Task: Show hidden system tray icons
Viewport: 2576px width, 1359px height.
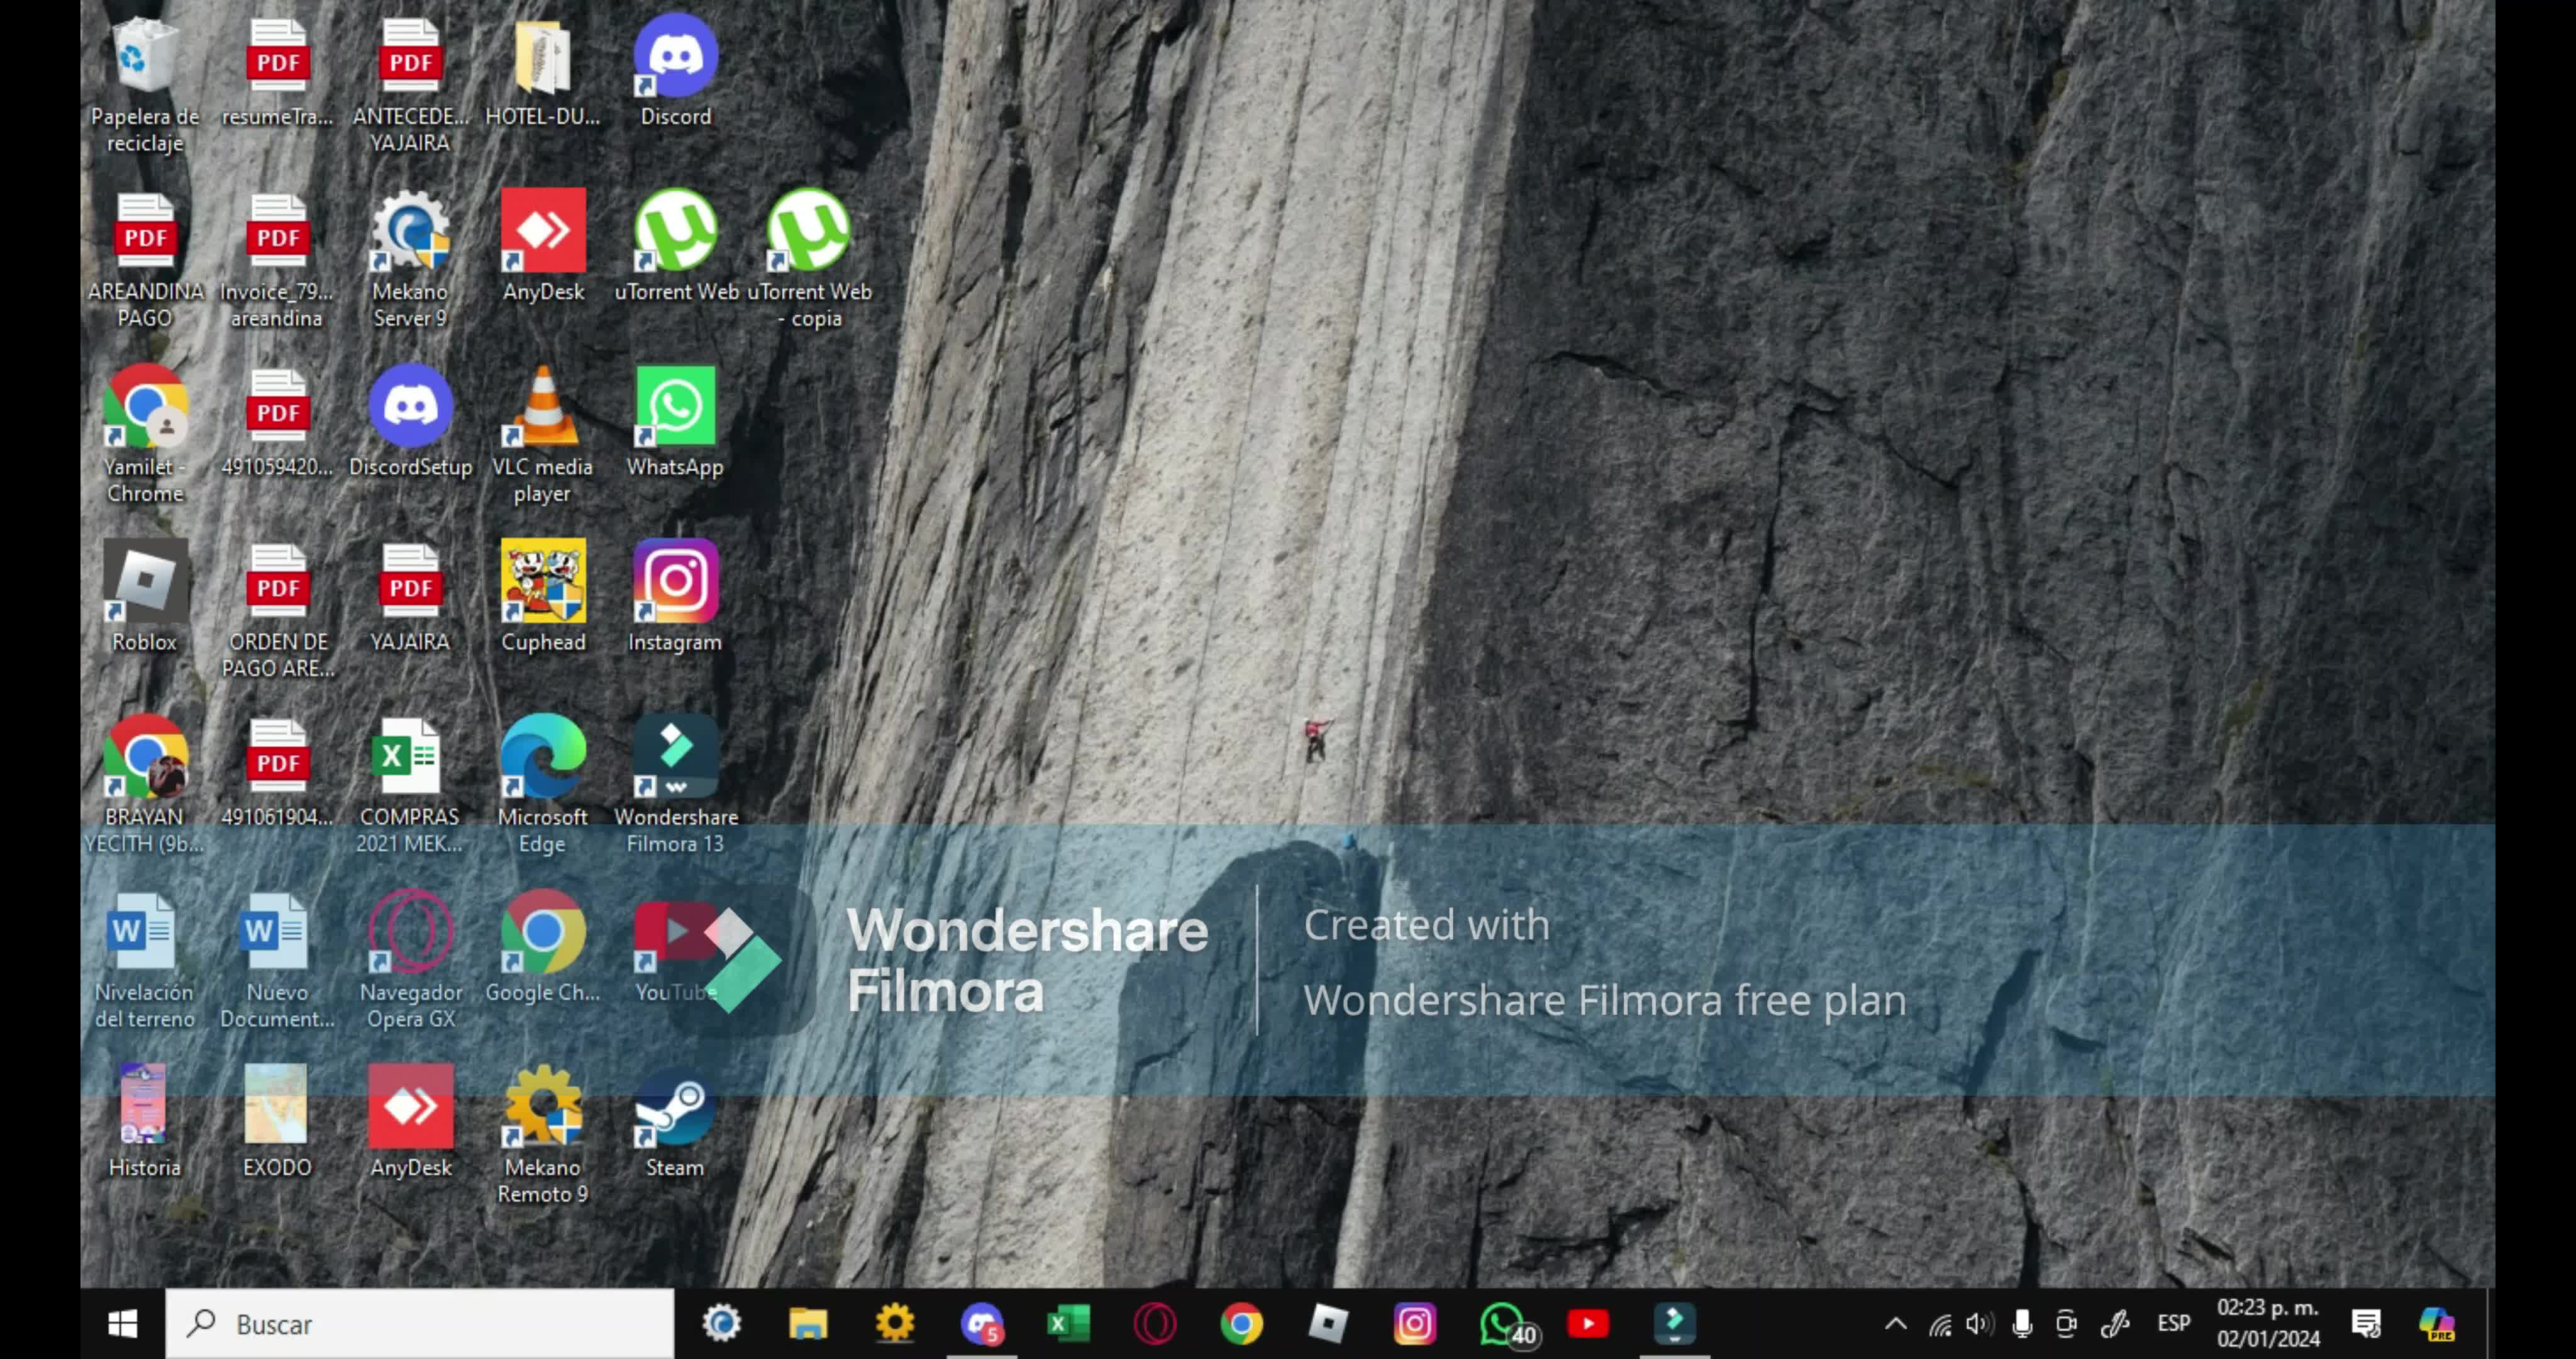Action: coord(1895,1324)
